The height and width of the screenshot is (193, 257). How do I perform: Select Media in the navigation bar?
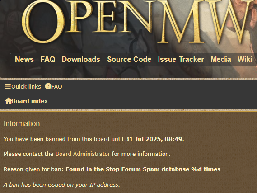221,59
